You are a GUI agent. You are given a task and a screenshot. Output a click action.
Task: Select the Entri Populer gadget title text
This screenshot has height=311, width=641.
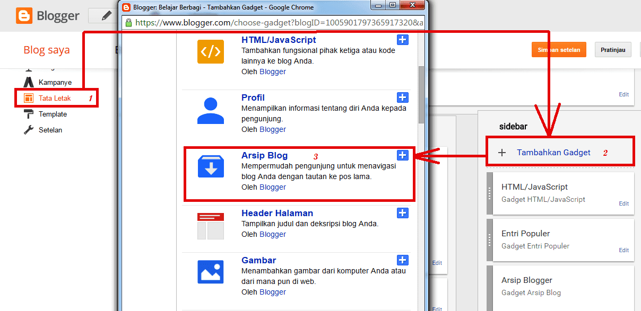(x=525, y=234)
